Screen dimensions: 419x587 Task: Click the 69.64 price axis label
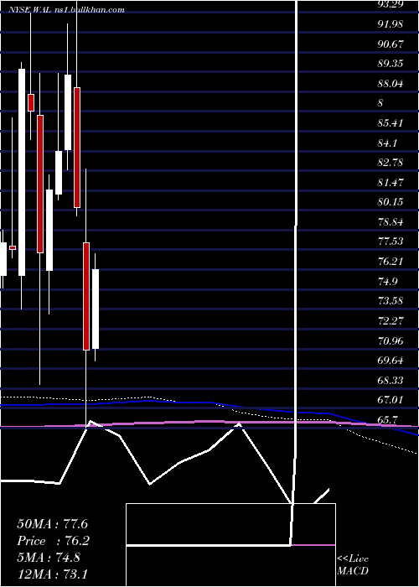[391, 360]
